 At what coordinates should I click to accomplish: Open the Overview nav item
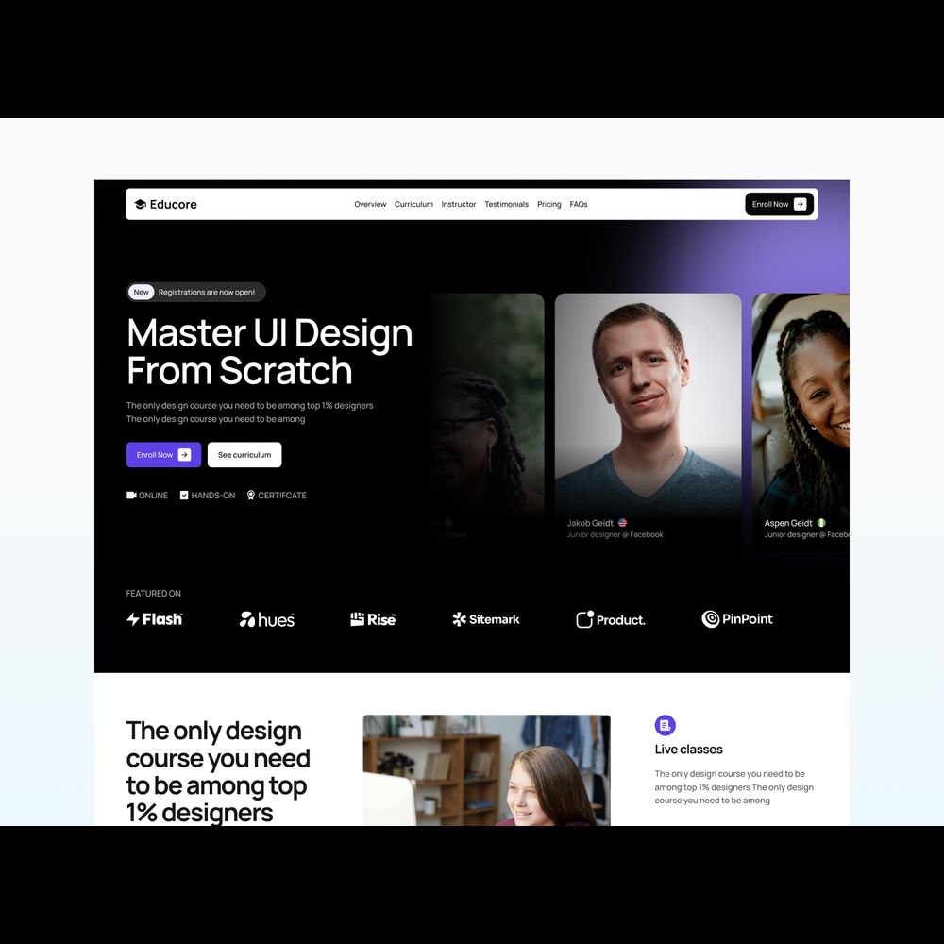pyautogui.click(x=370, y=204)
